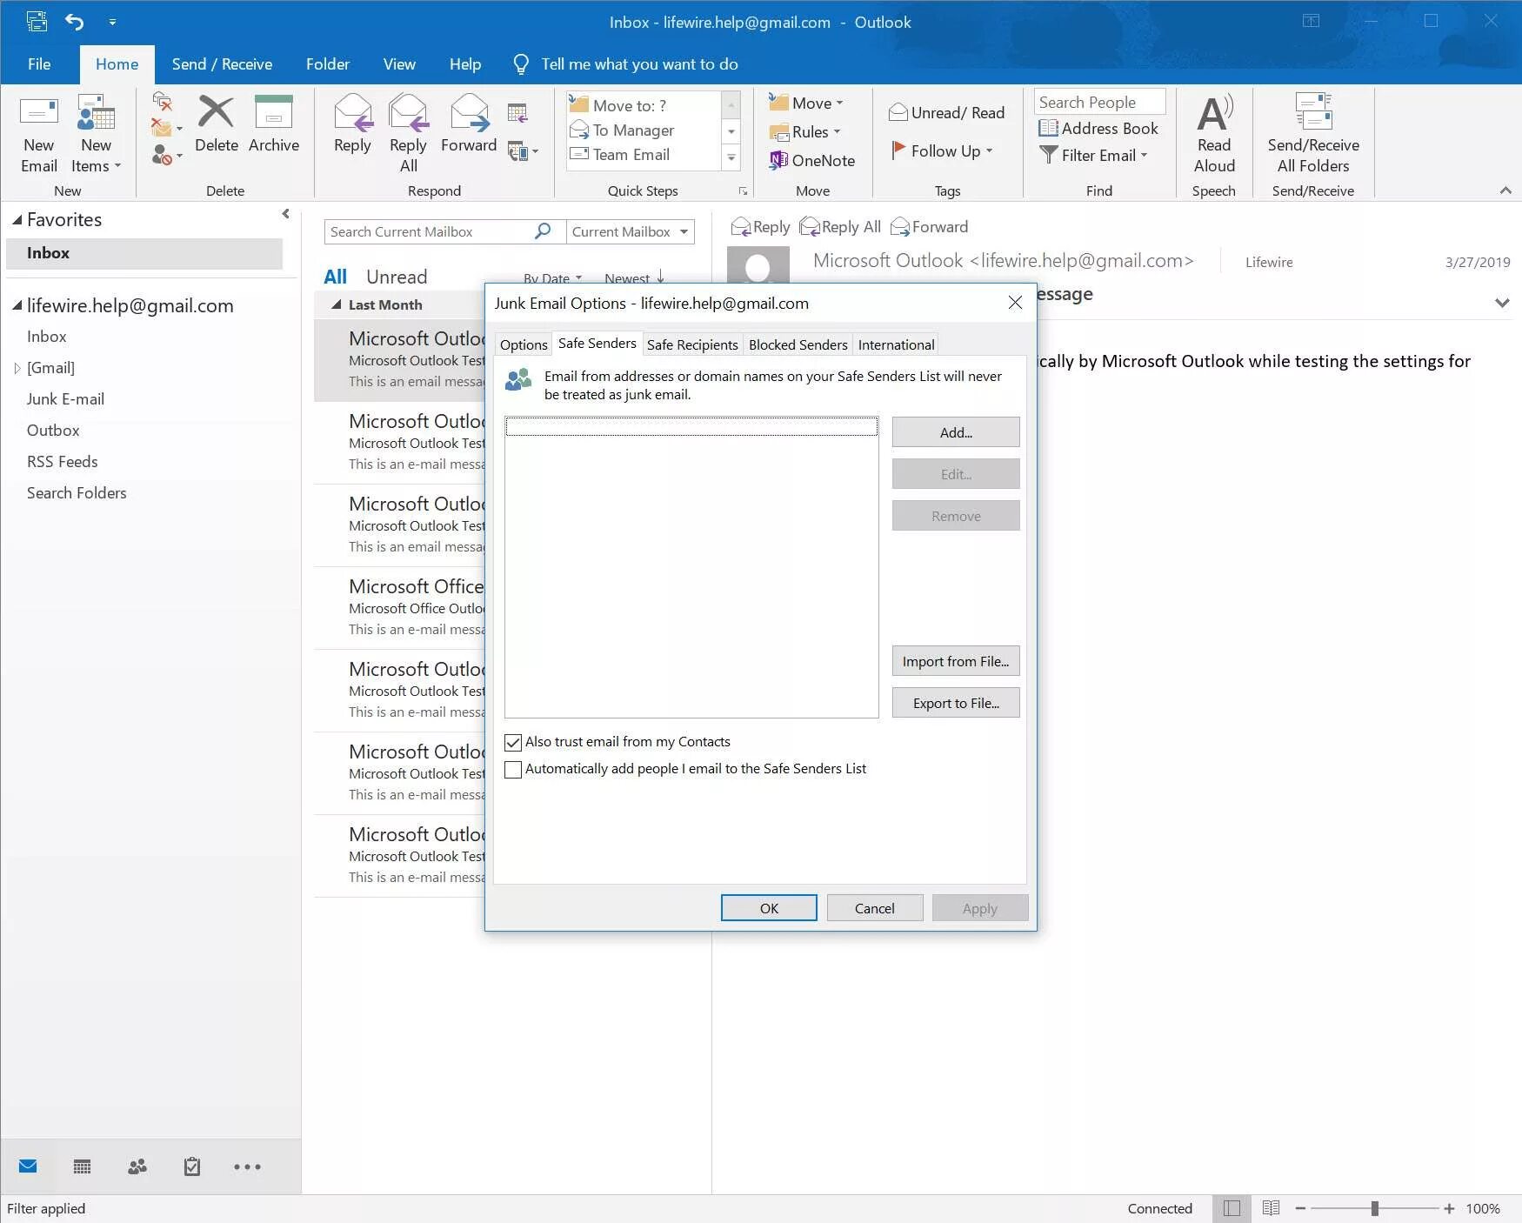Open the Rules dropdown
The width and height of the screenshot is (1522, 1223).
pos(805,131)
